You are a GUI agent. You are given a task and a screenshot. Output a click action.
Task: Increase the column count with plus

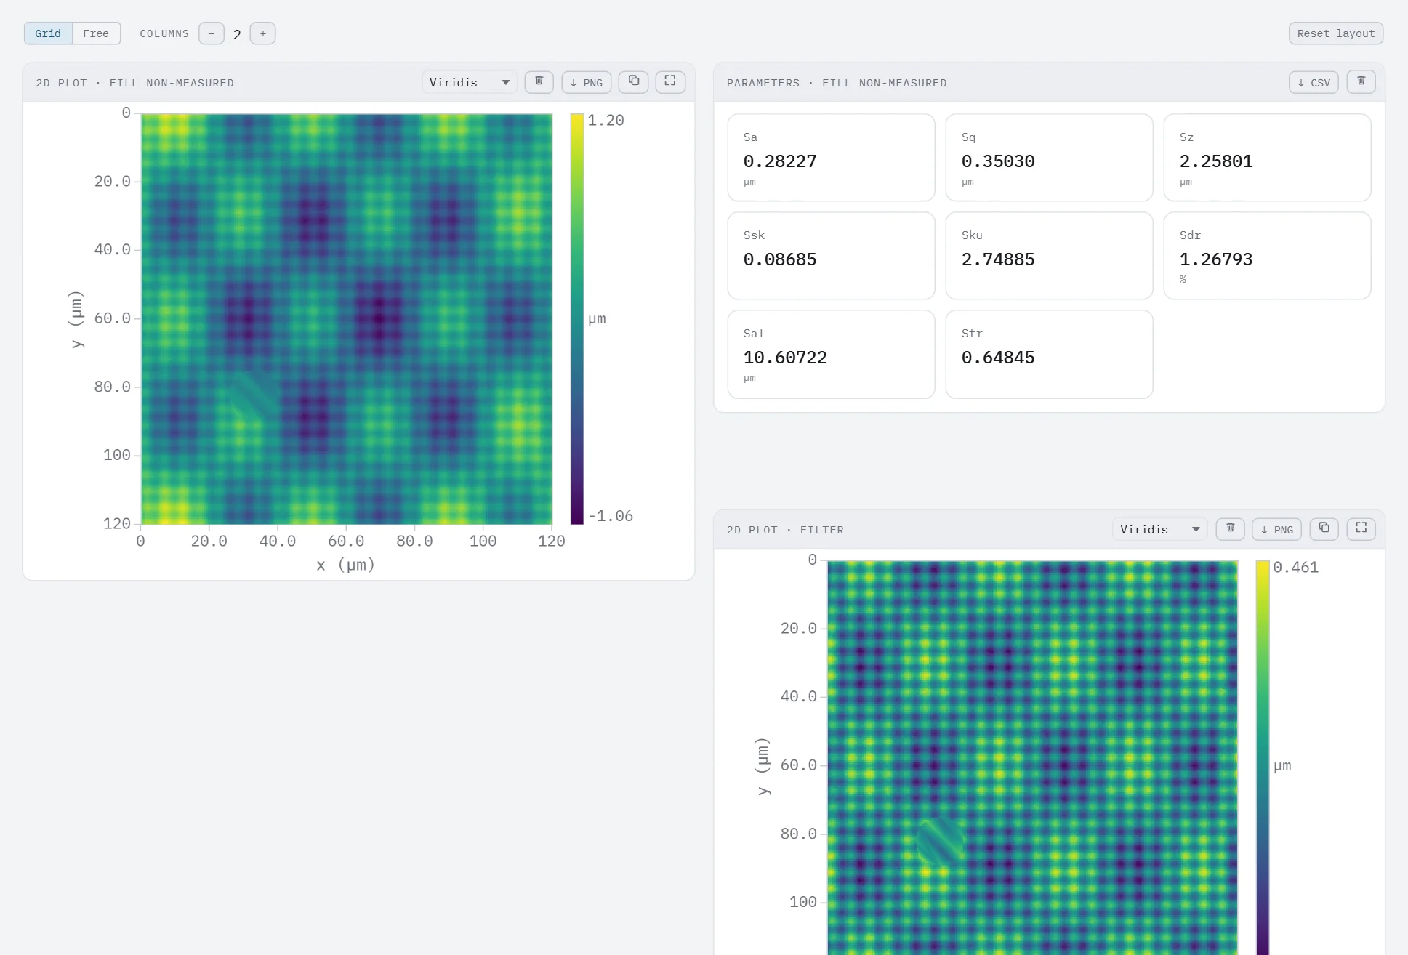(263, 33)
